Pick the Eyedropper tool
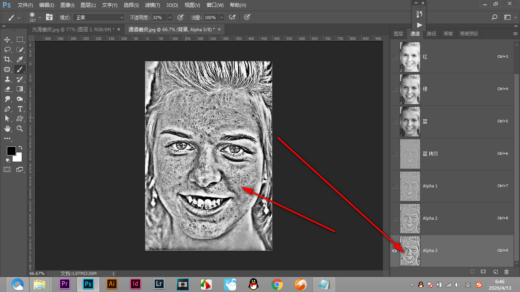 20,59
